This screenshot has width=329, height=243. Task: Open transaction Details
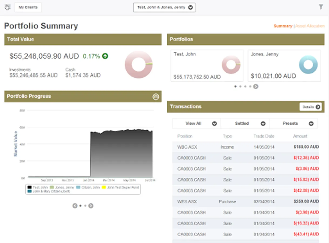[x=311, y=107]
